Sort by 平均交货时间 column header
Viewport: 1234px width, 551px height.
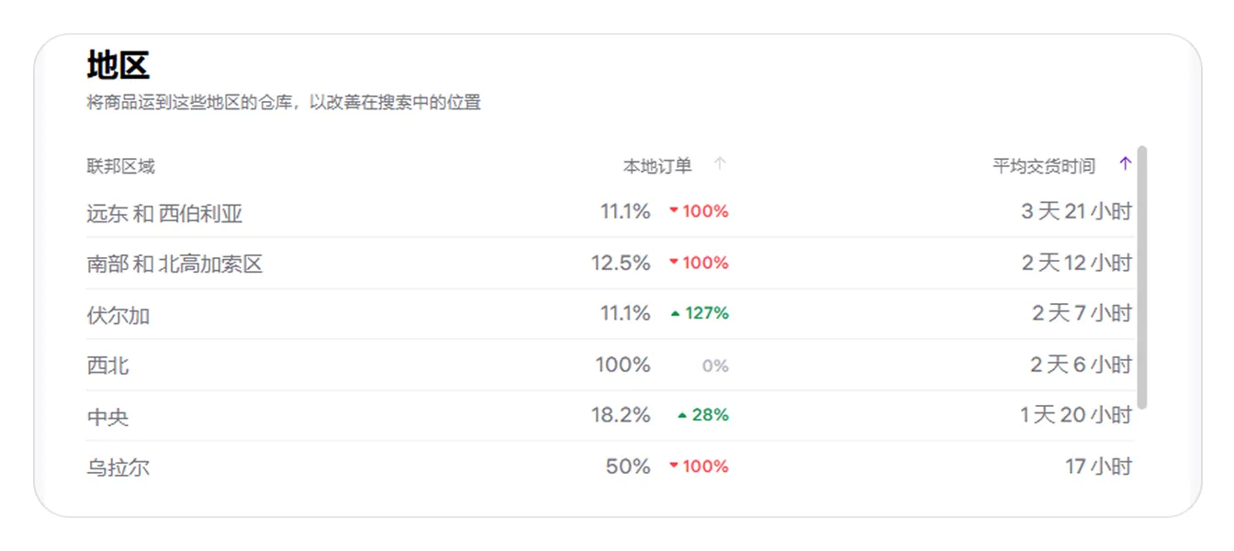tap(1044, 166)
